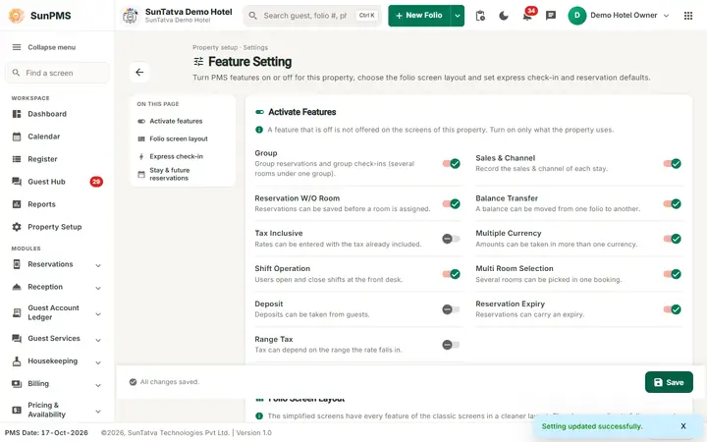Click the info icon under Activate Features

[x=259, y=130]
